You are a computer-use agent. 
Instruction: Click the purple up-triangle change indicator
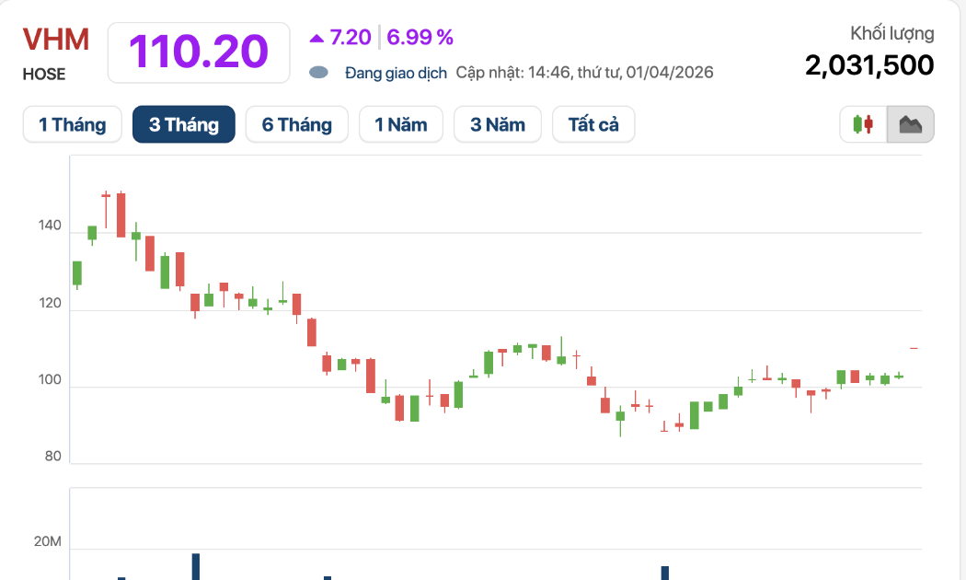tap(316, 38)
